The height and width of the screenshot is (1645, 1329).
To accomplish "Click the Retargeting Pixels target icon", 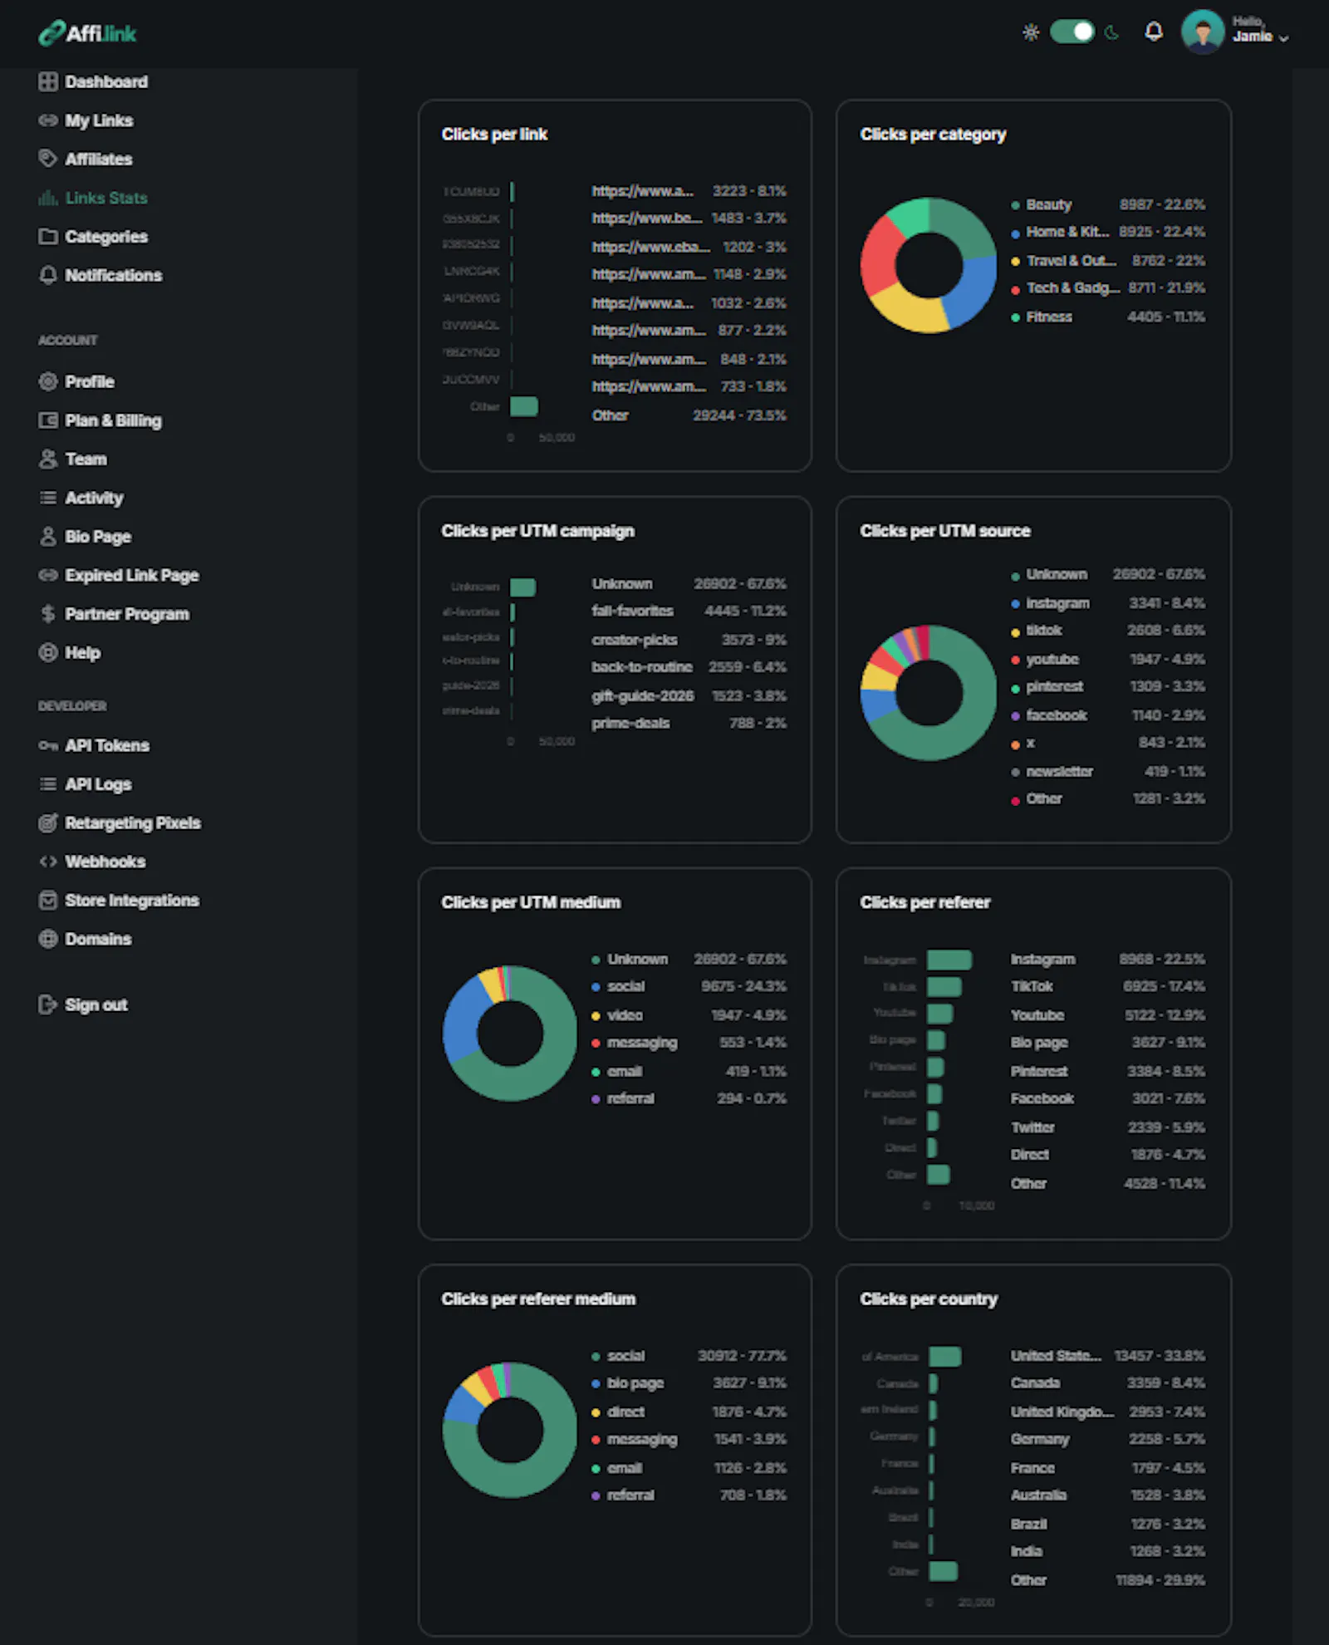I will [48, 822].
